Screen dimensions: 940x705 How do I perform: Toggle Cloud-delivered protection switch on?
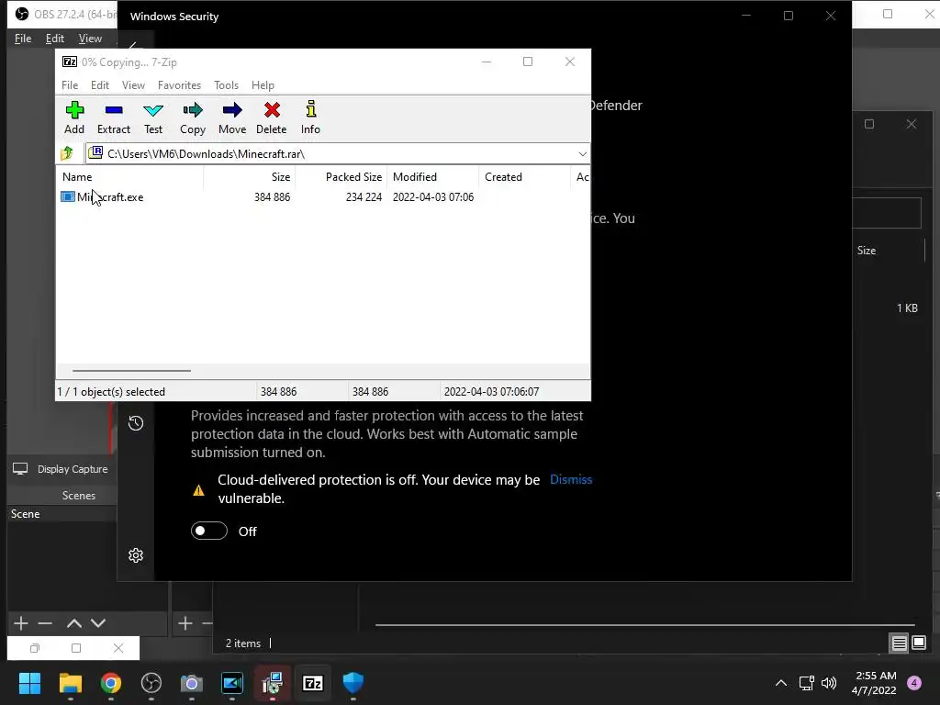click(x=208, y=532)
